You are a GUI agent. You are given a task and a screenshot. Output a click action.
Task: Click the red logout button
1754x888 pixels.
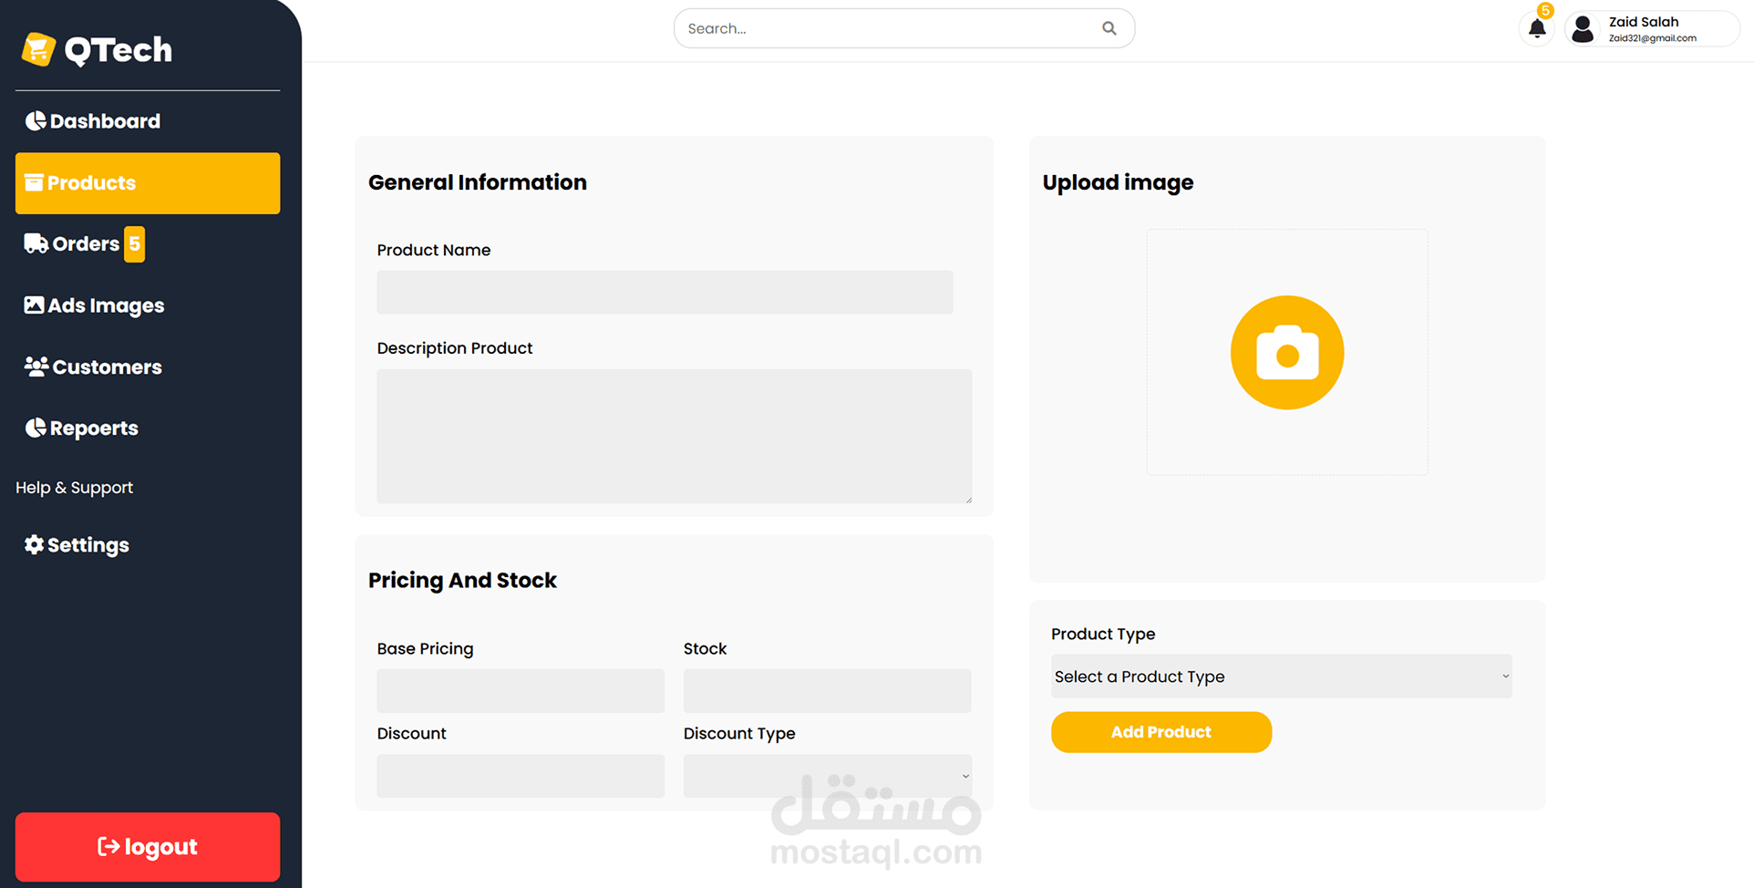[x=148, y=847]
